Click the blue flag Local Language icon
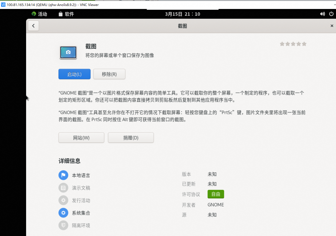336x236 pixels. tap(63, 175)
